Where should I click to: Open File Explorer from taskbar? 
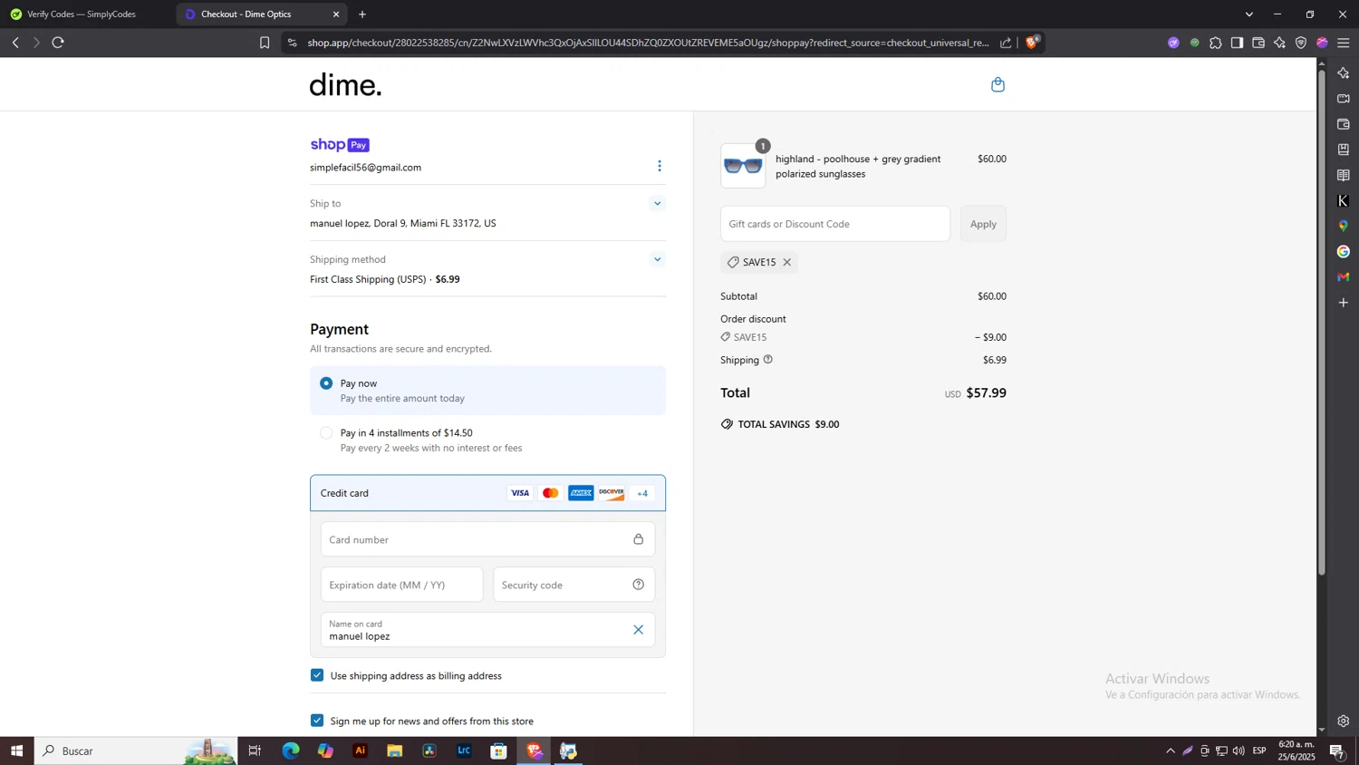pos(394,750)
